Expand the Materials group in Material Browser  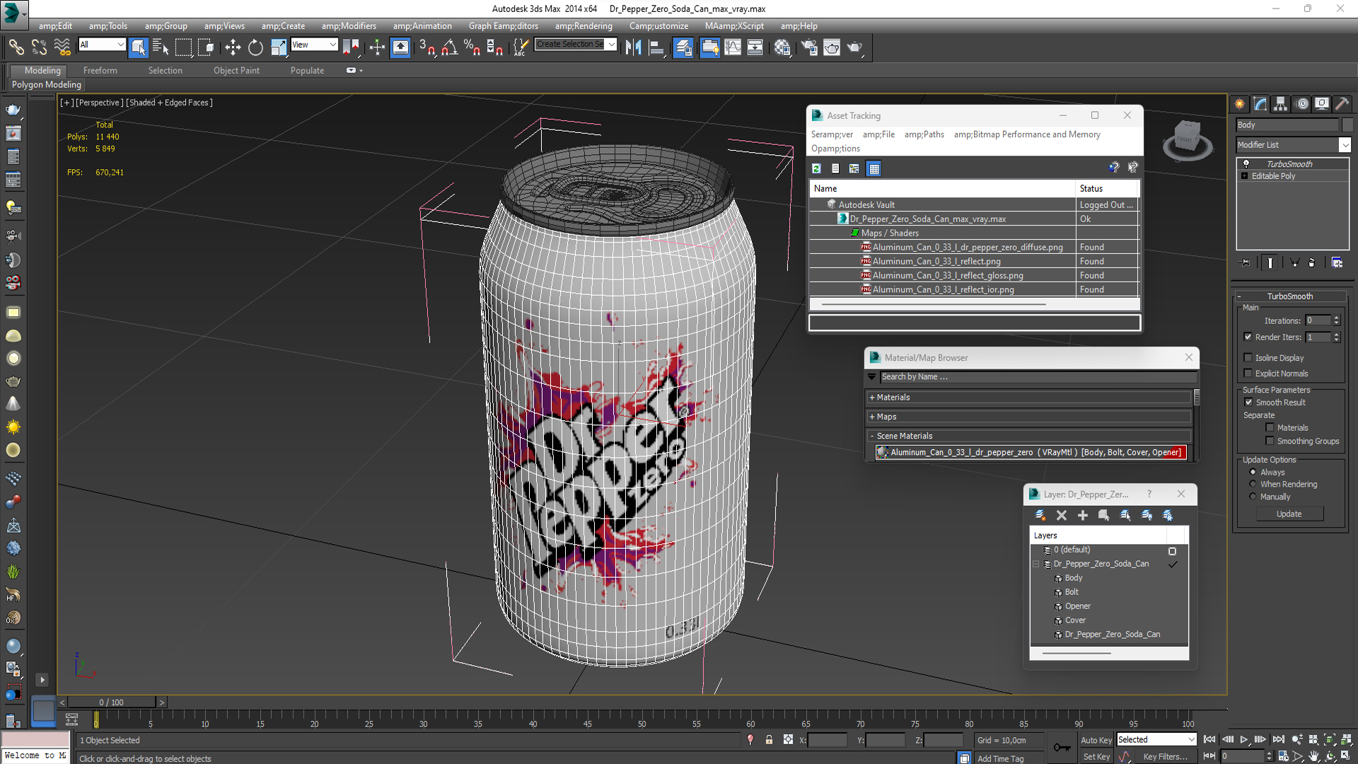(872, 398)
